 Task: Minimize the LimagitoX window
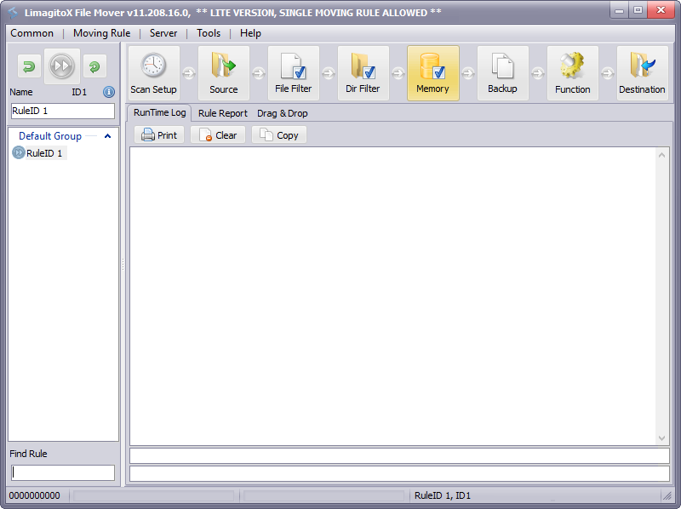[620, 10]
